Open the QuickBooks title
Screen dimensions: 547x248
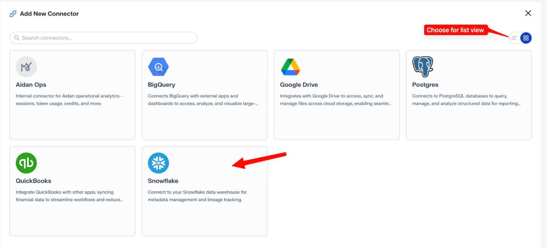pyautogui.click(x=33, y=181)
